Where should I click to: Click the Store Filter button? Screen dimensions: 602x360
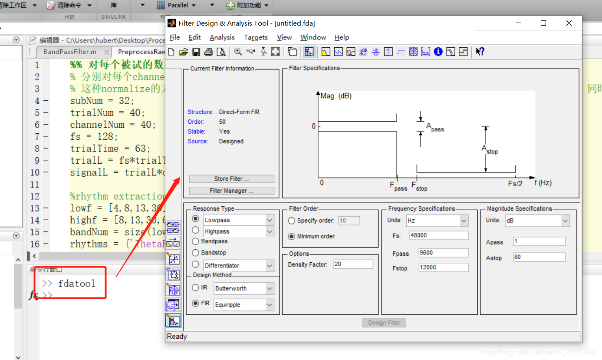click(232, 179)
